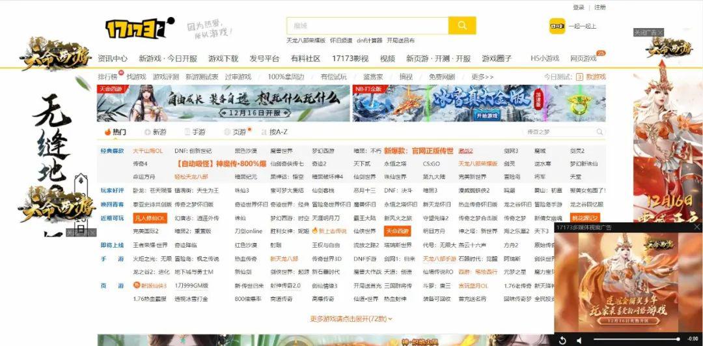
Task: Click the flame icon beside 新上古传说
Action: [x=315, y=231]
